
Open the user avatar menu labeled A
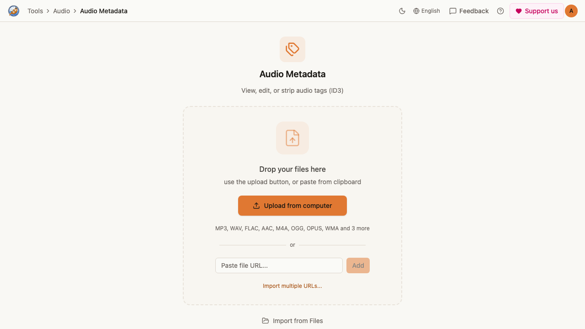click(571, 11)
